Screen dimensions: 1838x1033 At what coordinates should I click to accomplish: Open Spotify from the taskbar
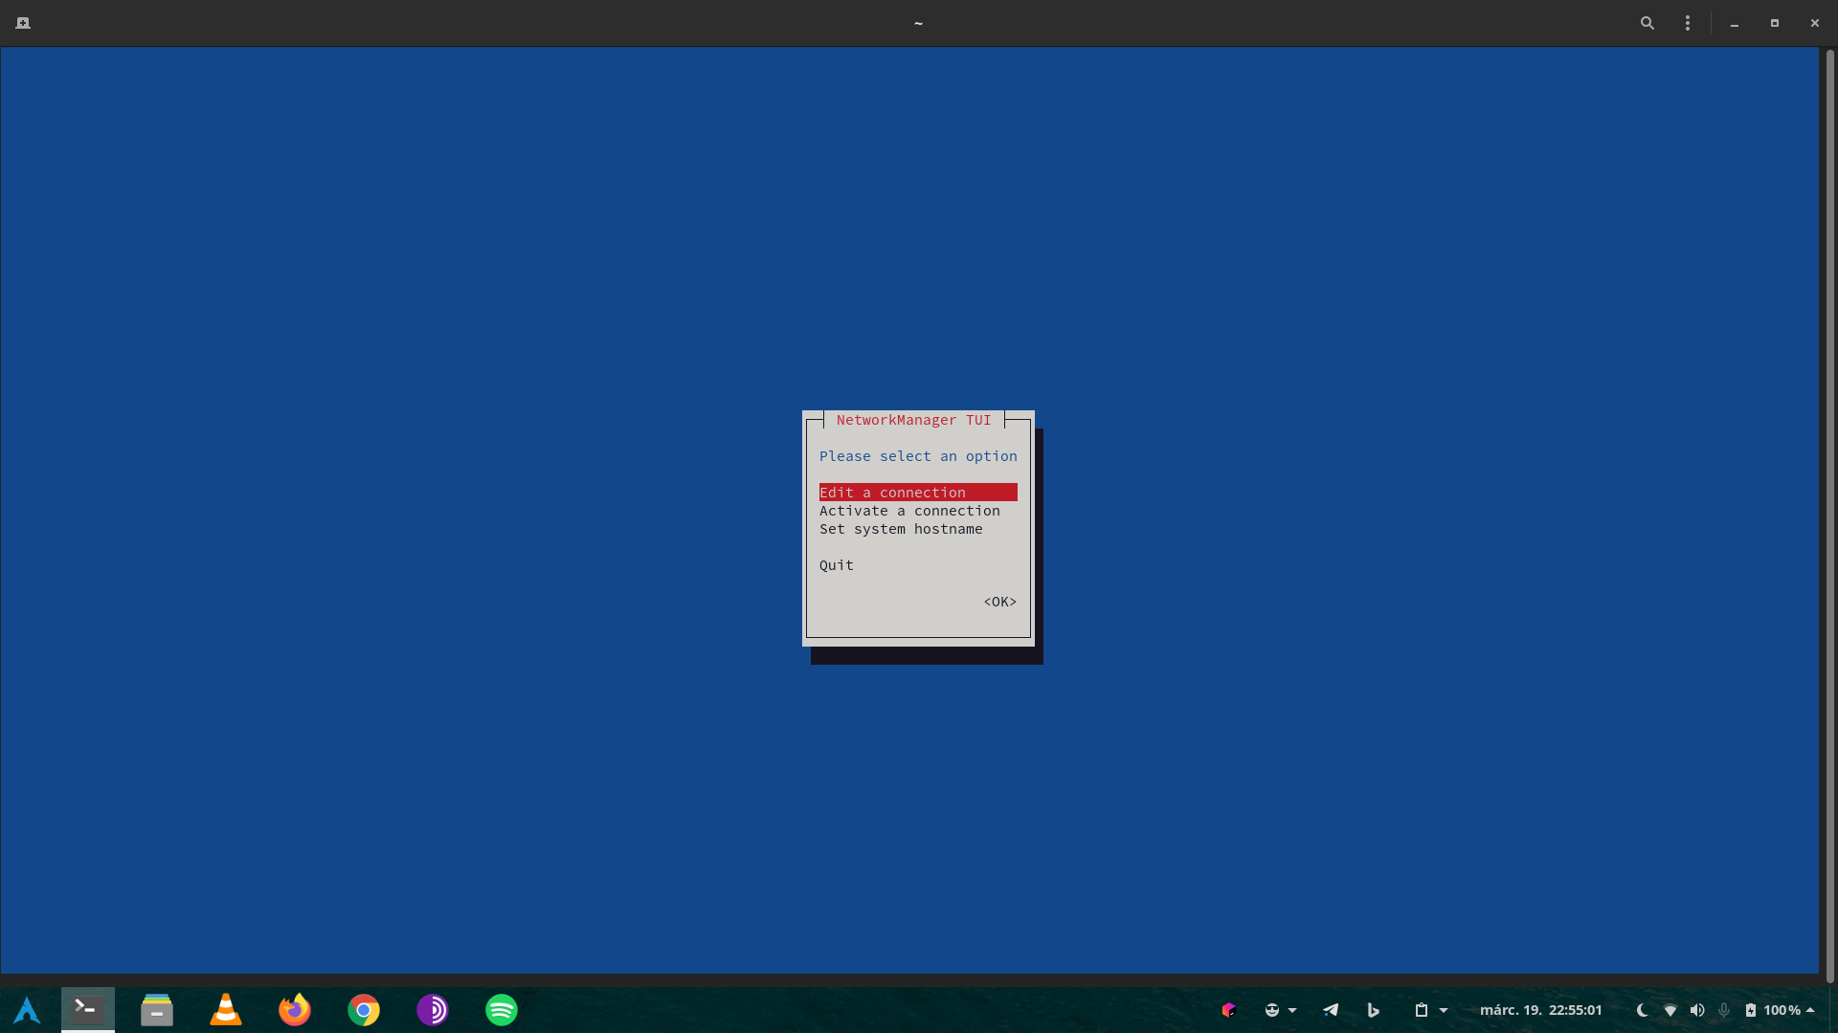click(502, 1010)
